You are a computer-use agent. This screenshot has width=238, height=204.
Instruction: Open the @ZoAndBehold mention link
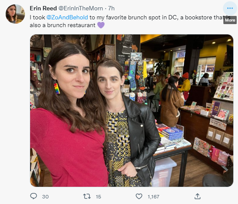pyautogui.click(x=67, y=17)
